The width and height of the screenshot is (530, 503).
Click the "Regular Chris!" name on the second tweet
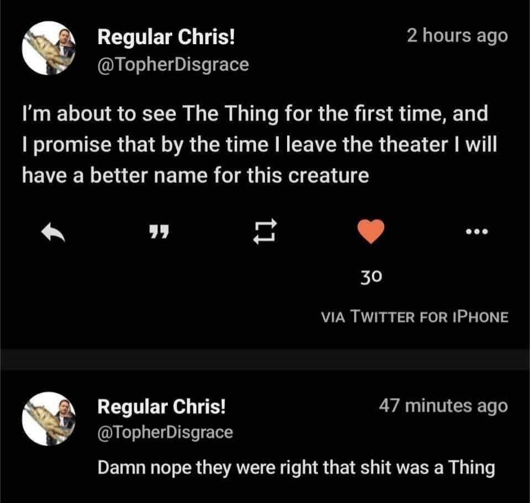pyautogui.click(x=162, y=407)
